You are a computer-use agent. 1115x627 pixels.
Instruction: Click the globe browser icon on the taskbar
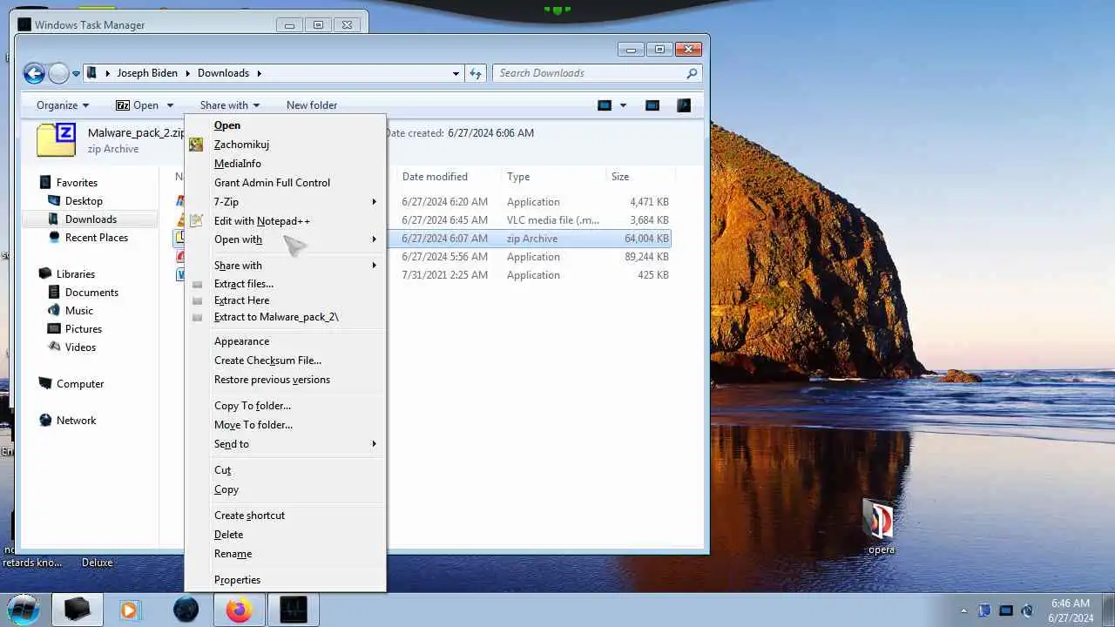[186, 610]
